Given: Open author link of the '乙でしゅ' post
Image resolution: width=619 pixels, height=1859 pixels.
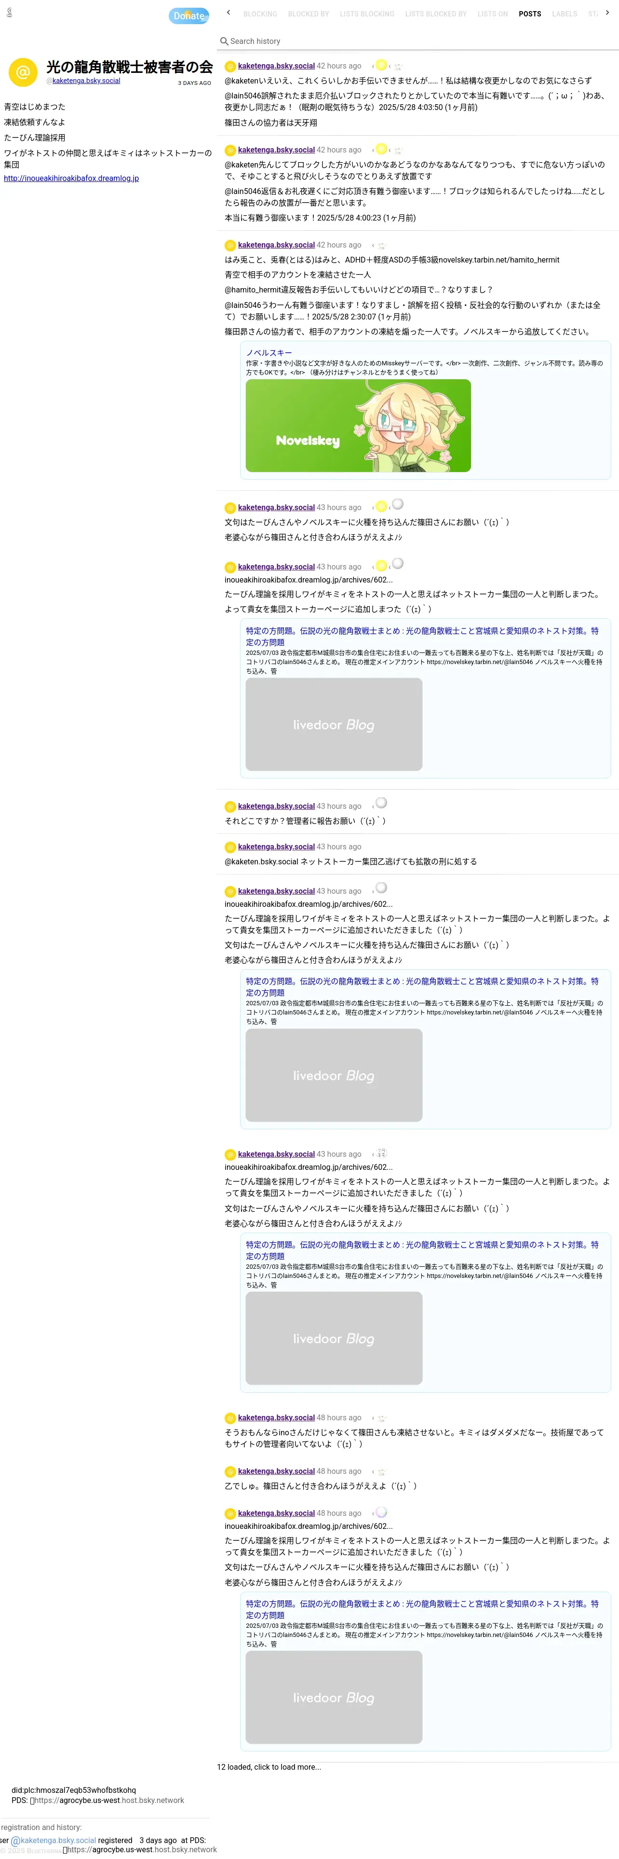Looking at the screenshot, I should 276,1471.
